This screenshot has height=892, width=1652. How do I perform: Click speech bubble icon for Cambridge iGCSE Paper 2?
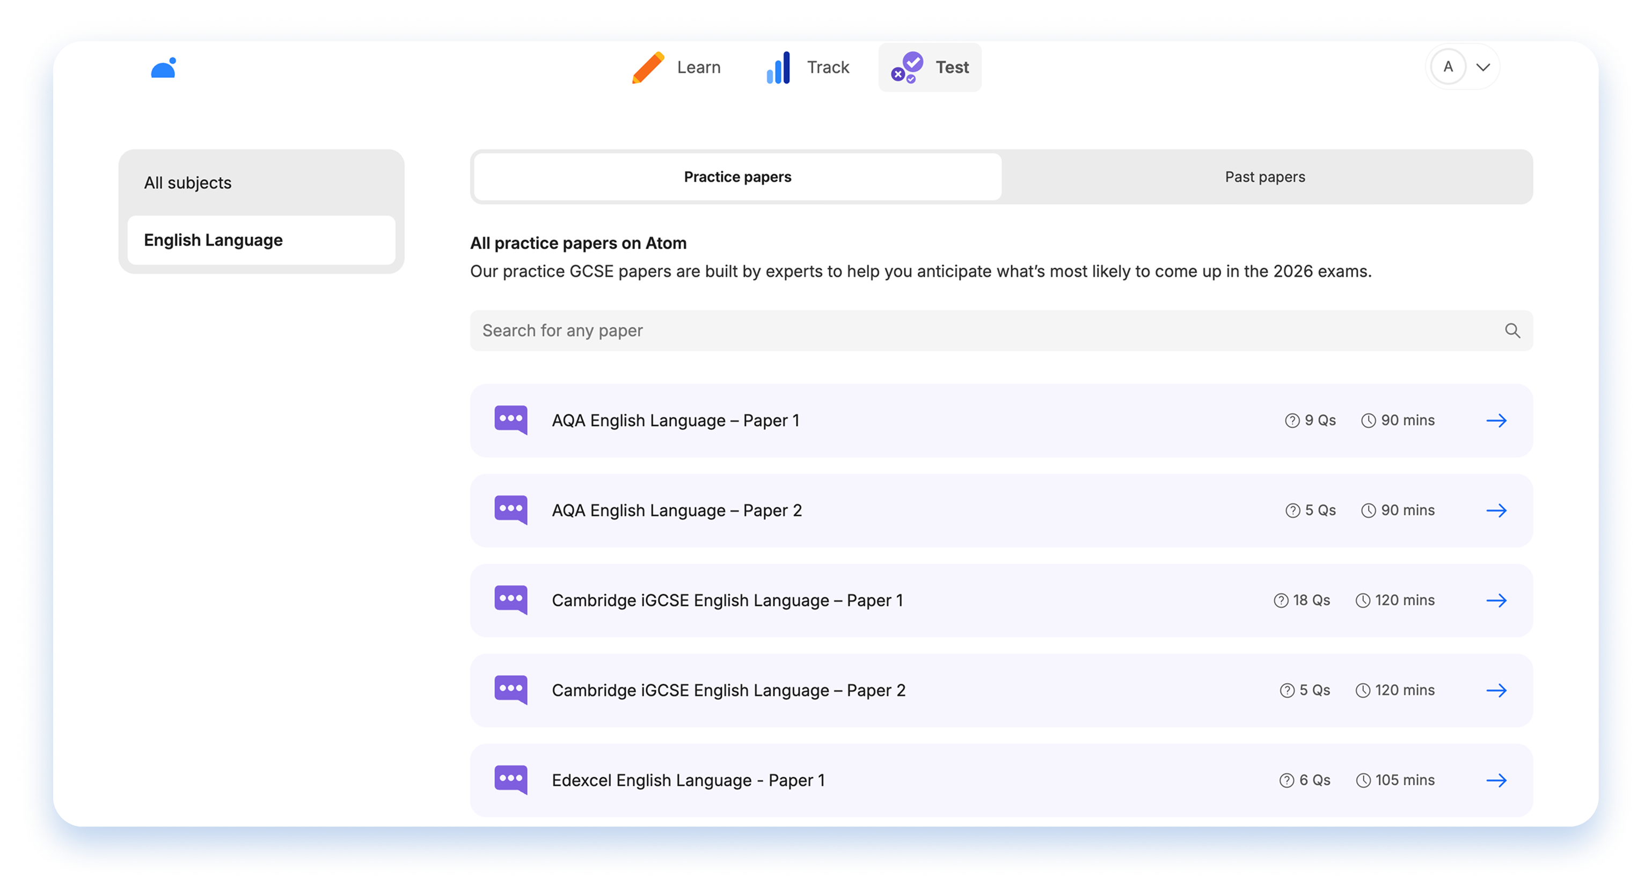tap(510, 690)
